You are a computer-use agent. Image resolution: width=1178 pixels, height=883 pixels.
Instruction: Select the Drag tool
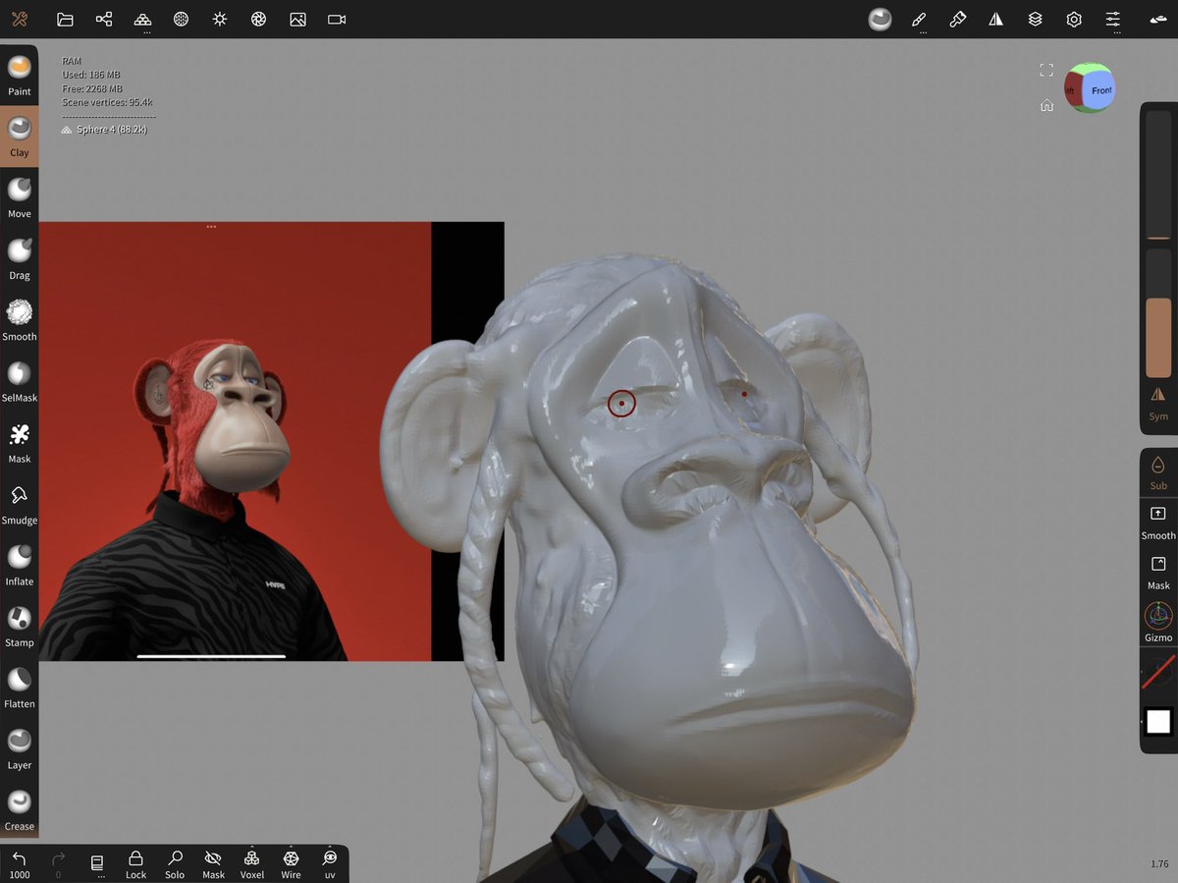pos(20,259)
